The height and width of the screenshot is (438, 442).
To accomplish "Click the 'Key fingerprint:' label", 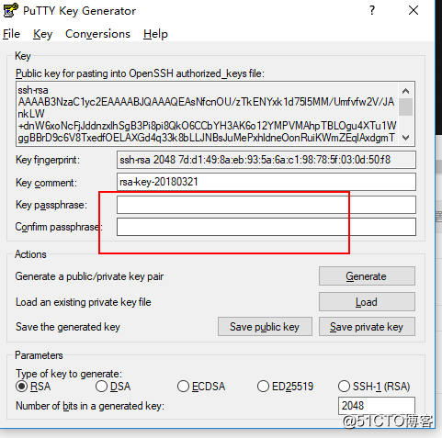I will point(48,160).
